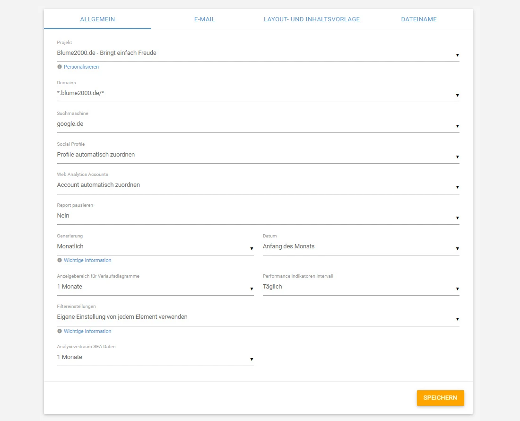The width and height of the screenshot is (520, 421).
Task: Click the Allgemein tab
Action: pyautogui.click(x=97, y=19)
